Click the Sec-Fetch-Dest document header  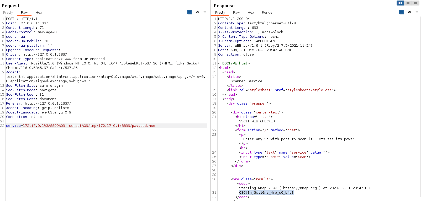[x=31, y=99]
